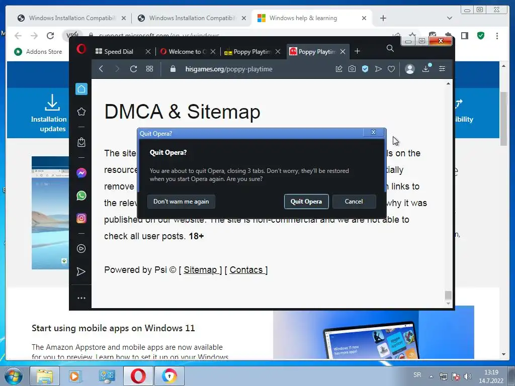Open Opera Easy Setup menu icon

click(x=442, y=68)
